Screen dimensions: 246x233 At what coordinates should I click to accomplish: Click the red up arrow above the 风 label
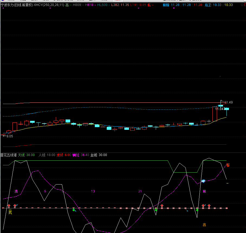9,206
